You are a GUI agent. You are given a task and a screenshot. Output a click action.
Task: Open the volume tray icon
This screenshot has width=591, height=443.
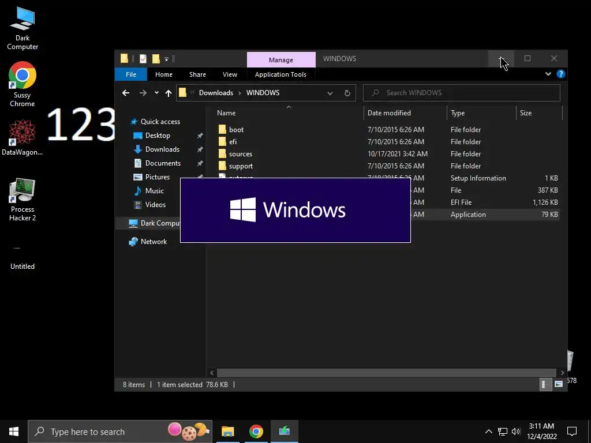tap(516, 431)
